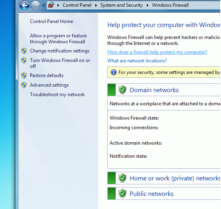Select Windows Firewall breadcrumb

170,5
